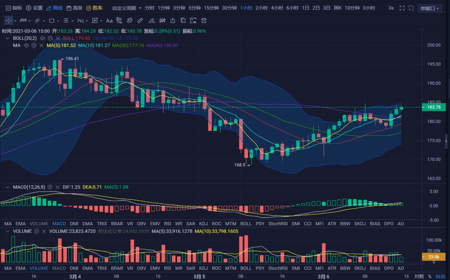The height and width of the screenshot is (280, 450).
Task: Hide the MA lines via eye icon
Action: (x=26, y=45)
